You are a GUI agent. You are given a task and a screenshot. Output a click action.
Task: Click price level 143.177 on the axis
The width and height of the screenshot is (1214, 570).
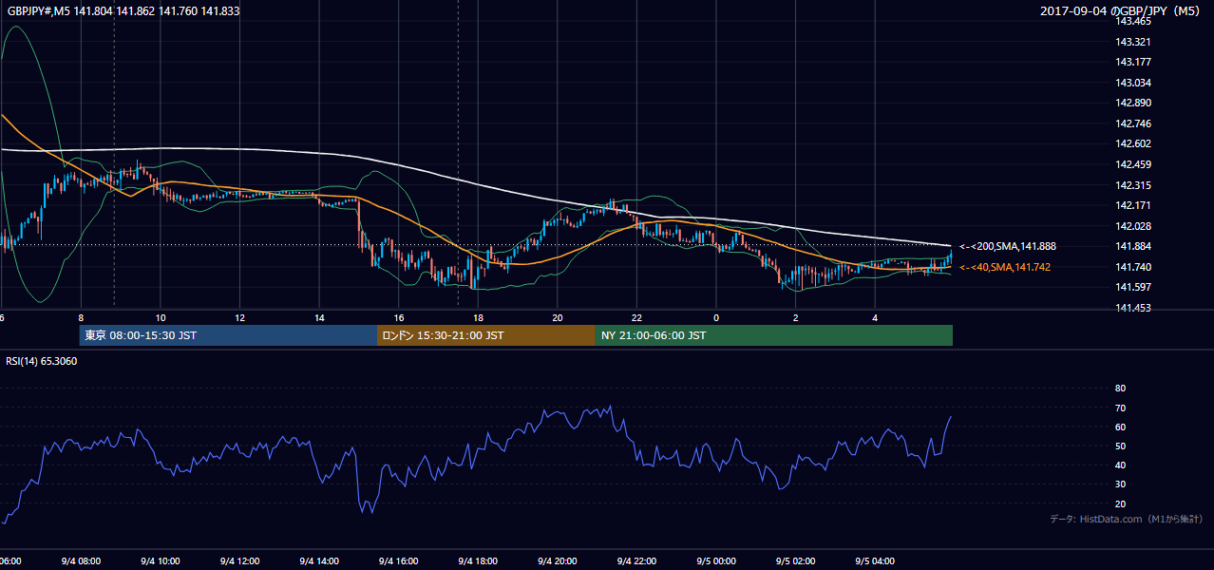[x=1132, y=62]
